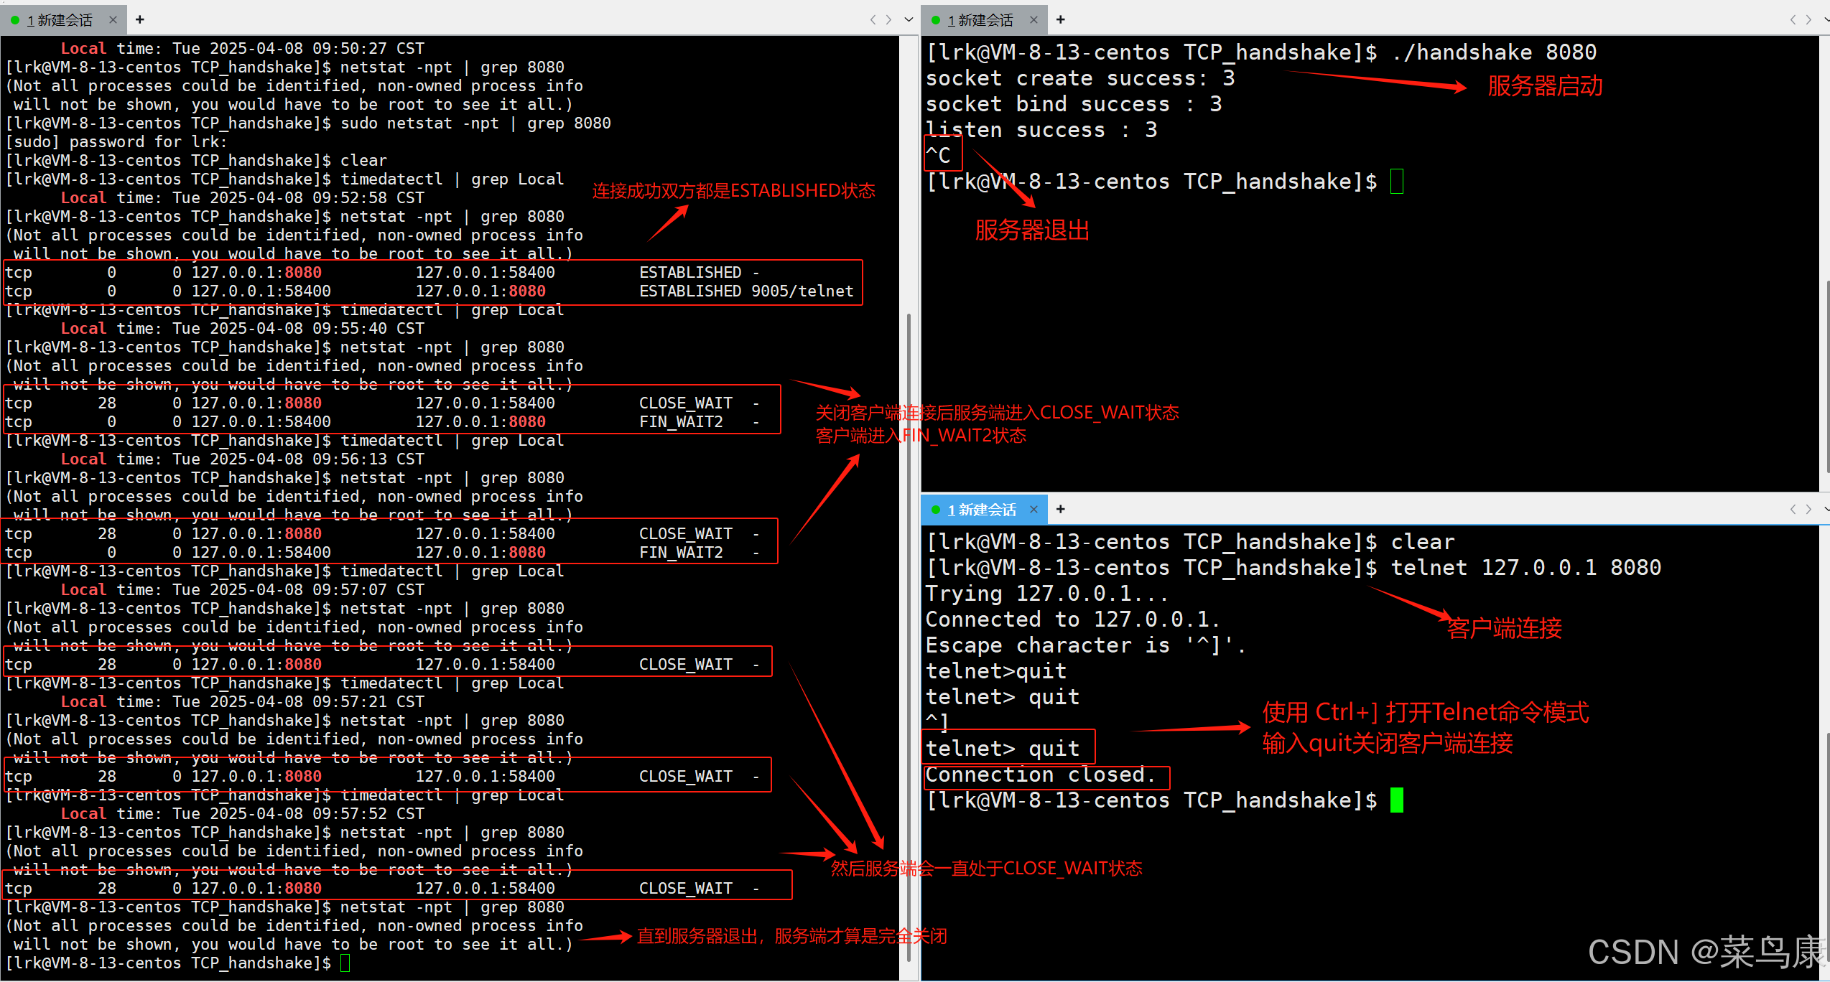Close the 新建会话 tab in bottom-right telnet pane
The width and height of the screenshot is (1830, 982).
[1034, 509]
